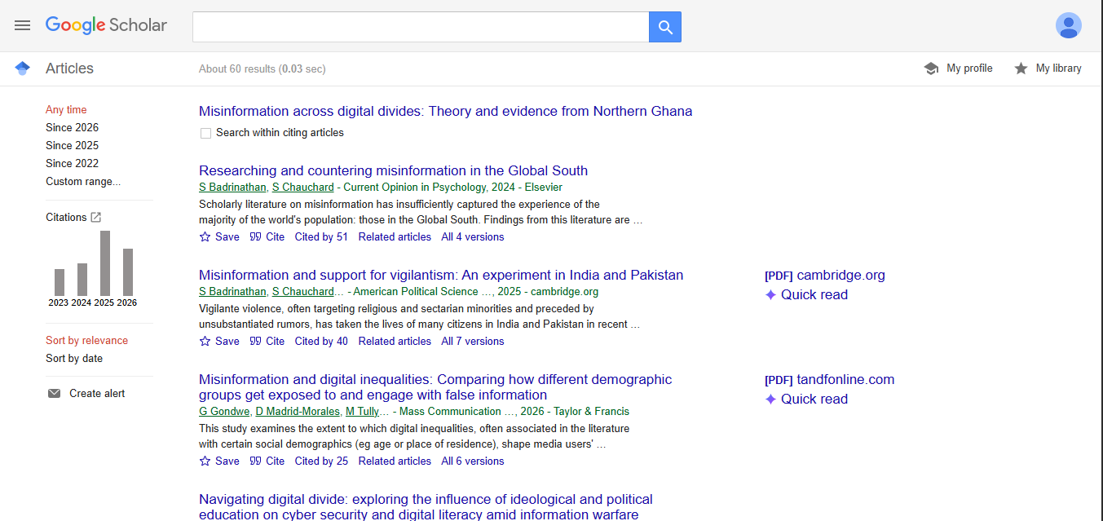Click the Save star for the vigilantism article
This screenshot has height=521, width=1103.
click(205, 341)
